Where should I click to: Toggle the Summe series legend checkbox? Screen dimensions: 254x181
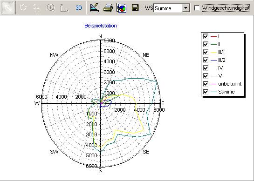coord(206,92)
